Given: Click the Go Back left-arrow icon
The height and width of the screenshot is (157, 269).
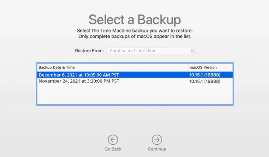Looking at the screenshot, I should coord(113,140).
